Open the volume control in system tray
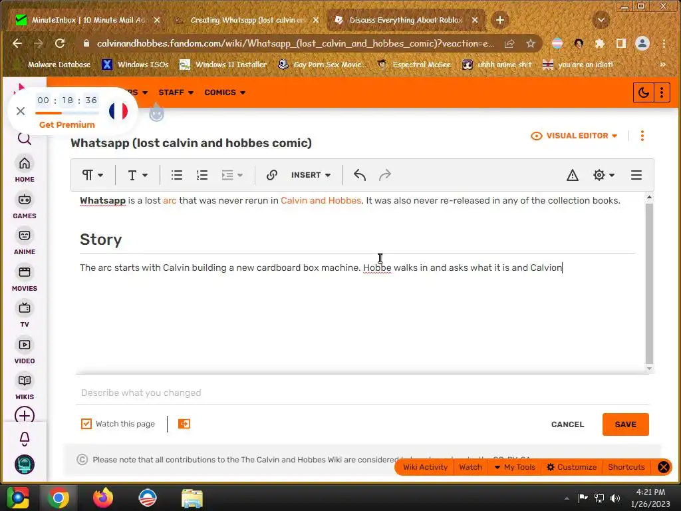Viewport: 681px width, 511px height. [x=615, y=498]
